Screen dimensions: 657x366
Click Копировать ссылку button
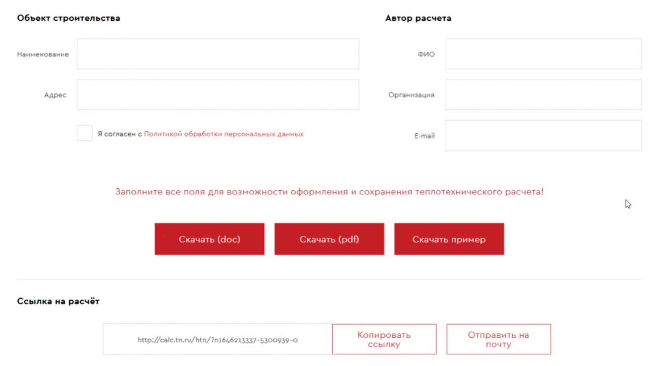pos(384,339)
